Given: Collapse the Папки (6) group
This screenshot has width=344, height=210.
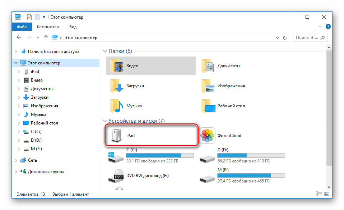Looking at the screenshot, I should pyautogui.click(x=105, y=51).
